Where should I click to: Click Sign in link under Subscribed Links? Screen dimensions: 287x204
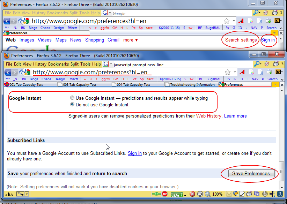tap(135, 153)
